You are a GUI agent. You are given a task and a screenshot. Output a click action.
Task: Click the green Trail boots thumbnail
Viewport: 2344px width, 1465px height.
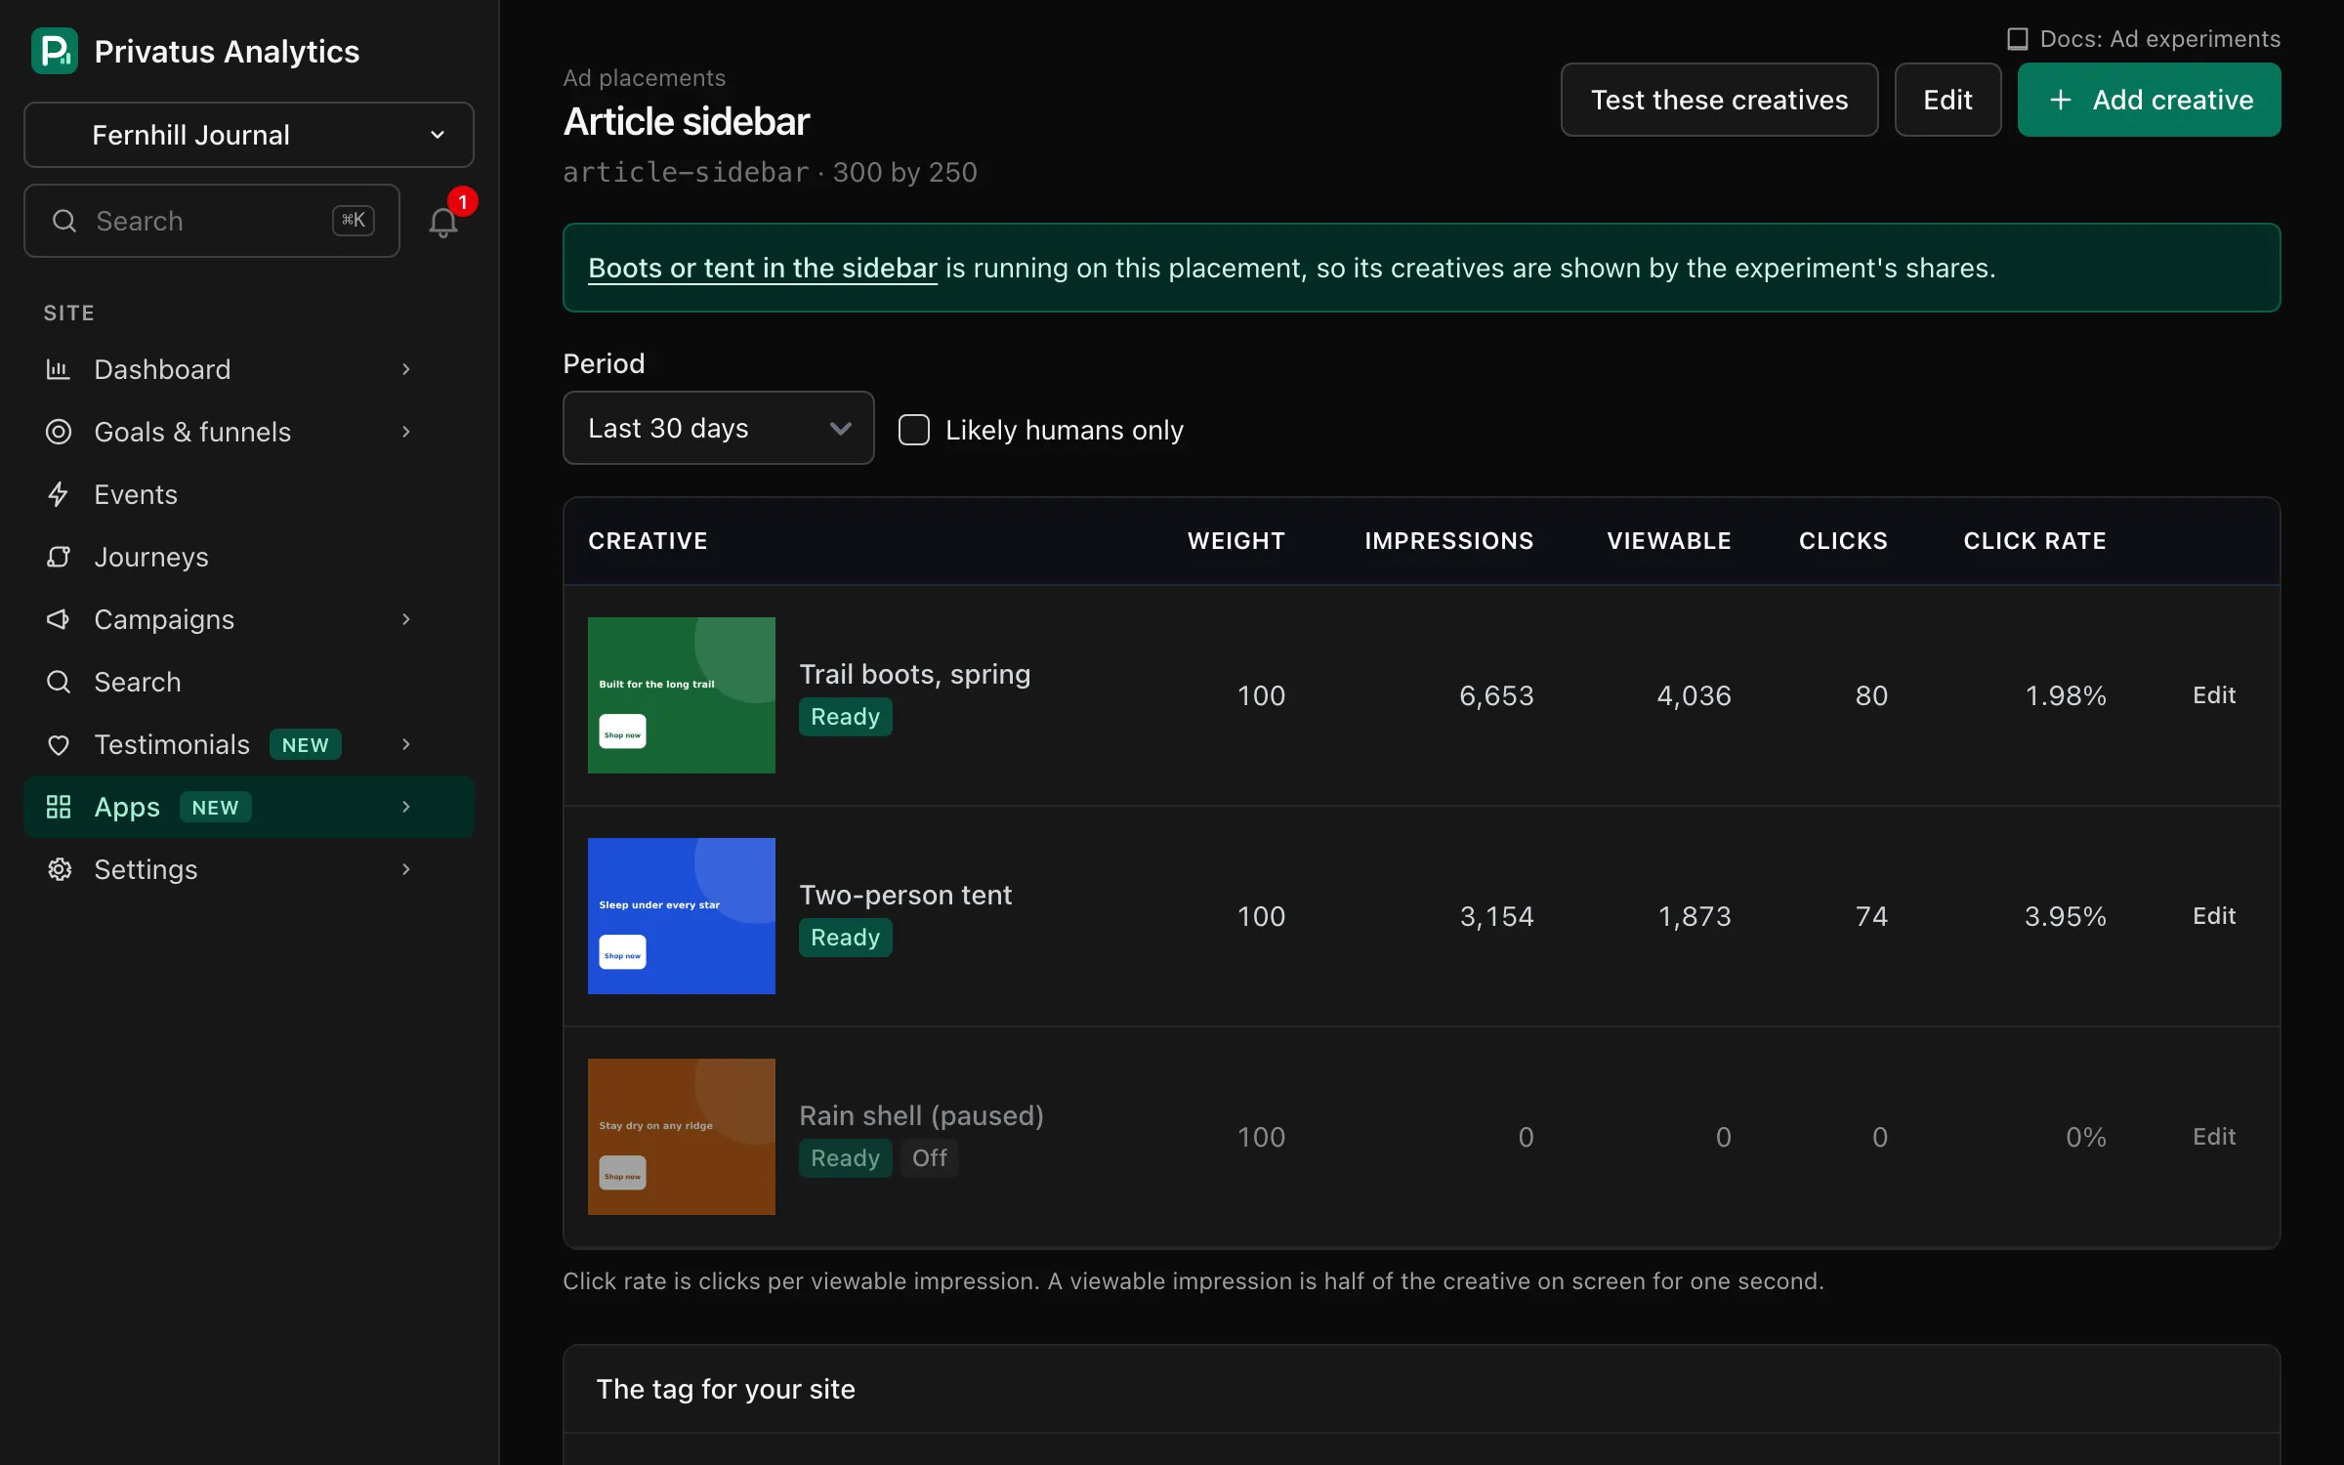pyautogui.click(x=682, y=695)
